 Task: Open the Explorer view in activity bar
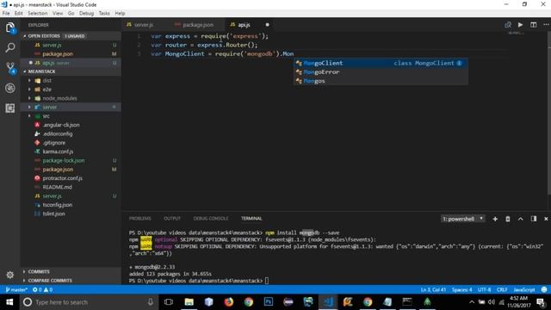[10, 28]
